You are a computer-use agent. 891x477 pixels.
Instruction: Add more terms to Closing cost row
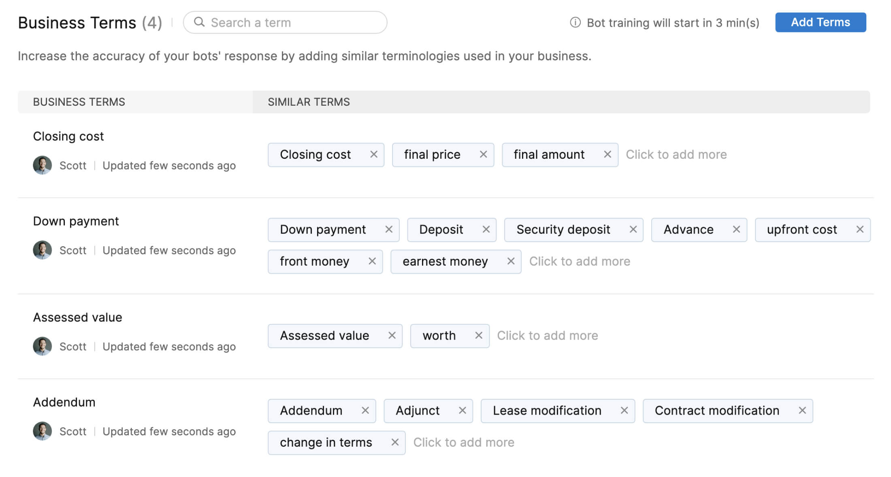[676, 154]
